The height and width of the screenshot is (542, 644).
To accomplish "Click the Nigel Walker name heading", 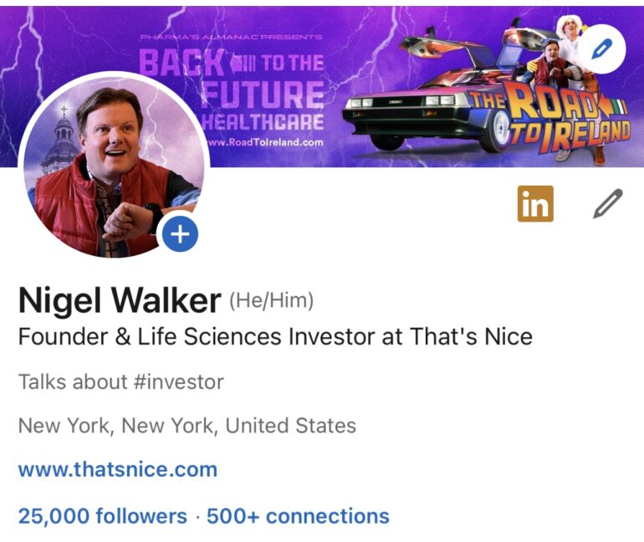I will (120, 301).
